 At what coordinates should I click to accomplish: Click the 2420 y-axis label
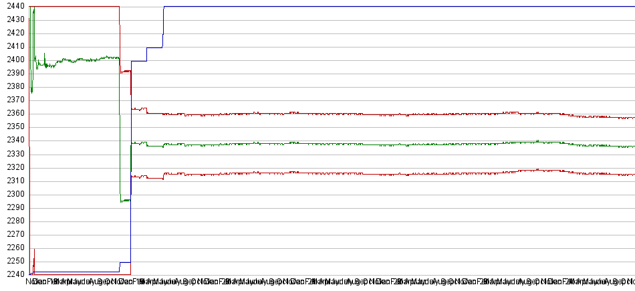pyautogui.click(x=13, y=33)
